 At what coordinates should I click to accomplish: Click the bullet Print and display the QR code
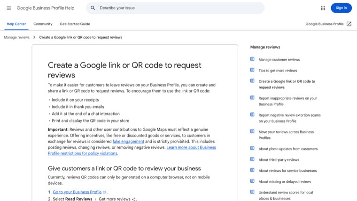[x=90, y=121]
